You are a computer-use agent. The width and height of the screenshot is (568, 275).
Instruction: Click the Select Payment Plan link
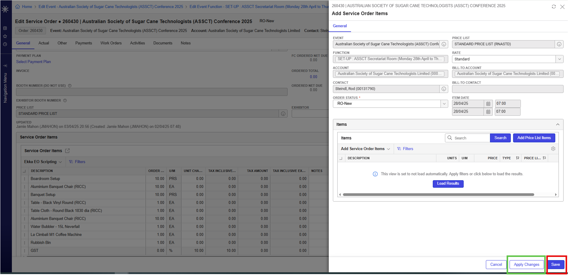(x=33, y=62)
